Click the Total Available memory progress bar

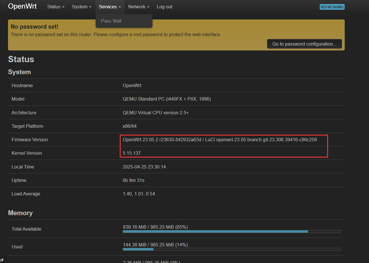(232, 231)
